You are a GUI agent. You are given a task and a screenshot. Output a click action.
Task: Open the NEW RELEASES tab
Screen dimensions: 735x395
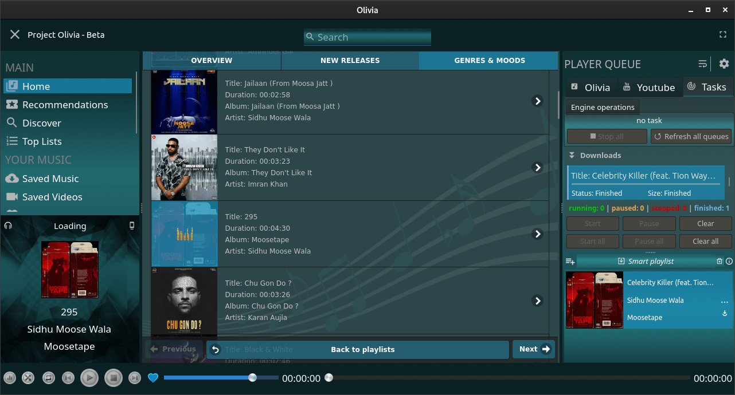(x=350, y=60)
